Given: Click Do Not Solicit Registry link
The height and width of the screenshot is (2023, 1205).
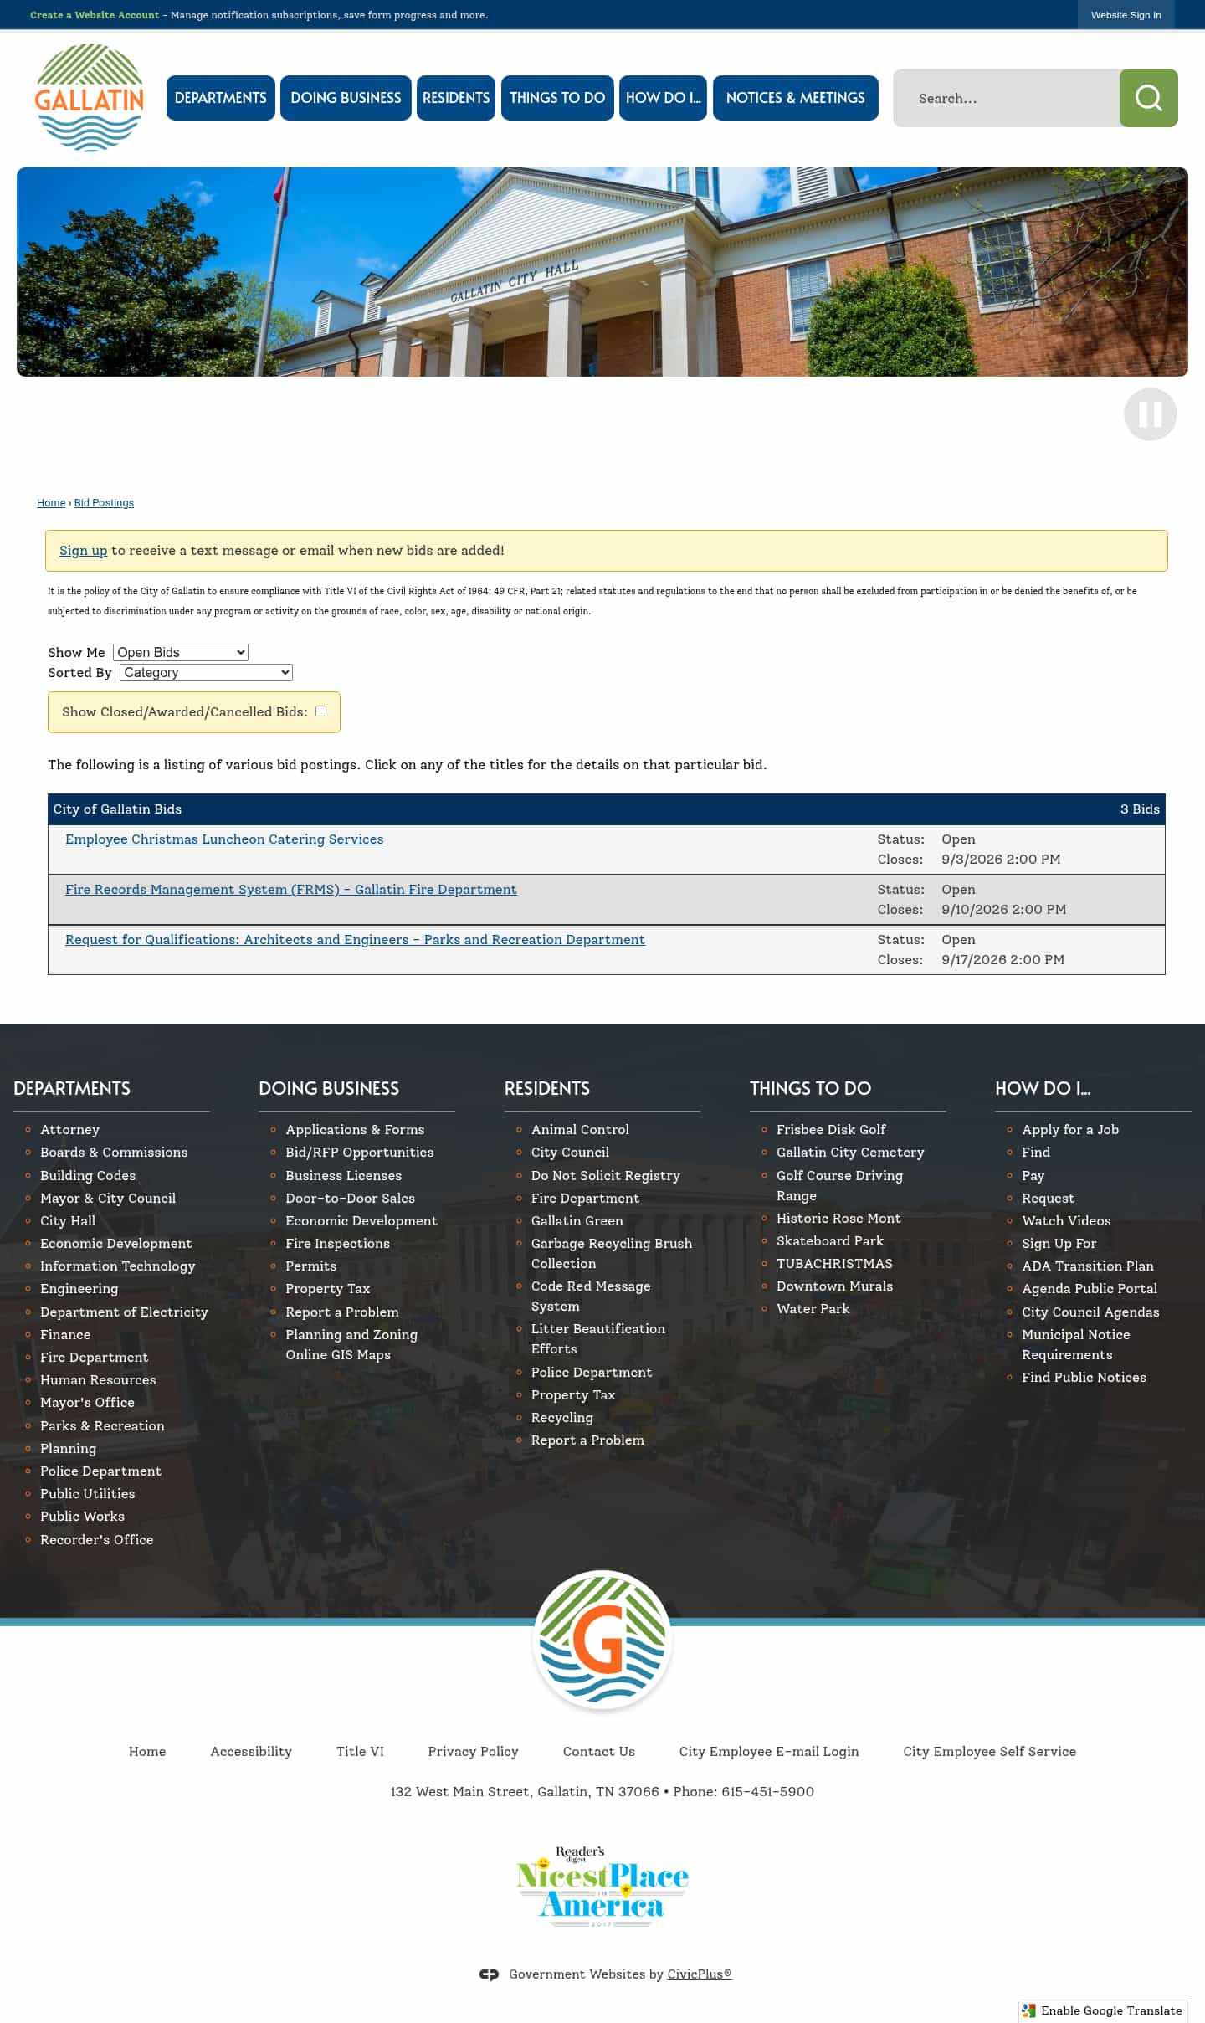Looking at the screenshot, I should [606, 1176].
